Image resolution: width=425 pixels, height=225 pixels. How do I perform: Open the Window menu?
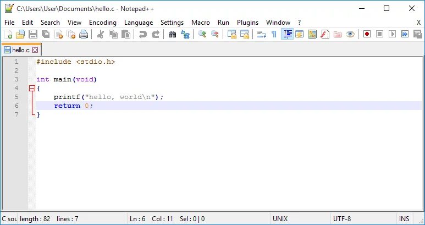(278, 23)
